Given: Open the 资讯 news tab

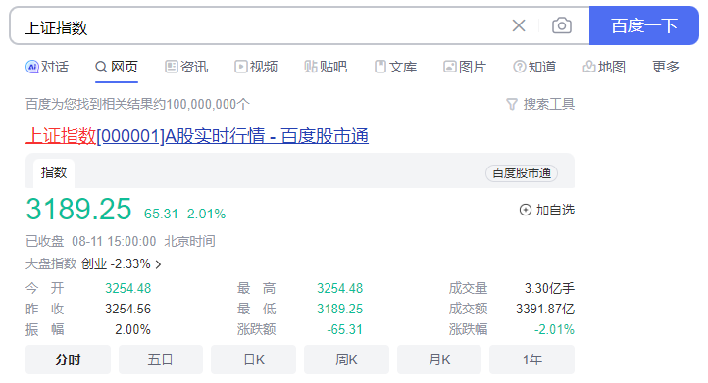Looking at the screenshot, I should [x=186, y=67].
